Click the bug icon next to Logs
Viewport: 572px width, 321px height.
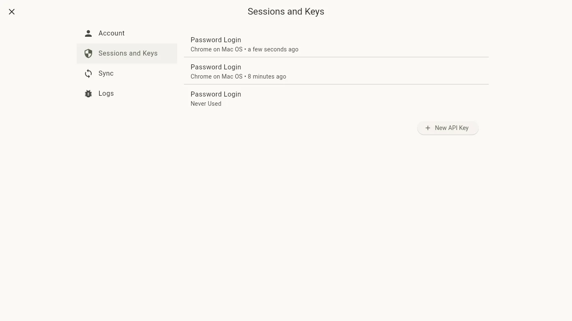(88, 94)
